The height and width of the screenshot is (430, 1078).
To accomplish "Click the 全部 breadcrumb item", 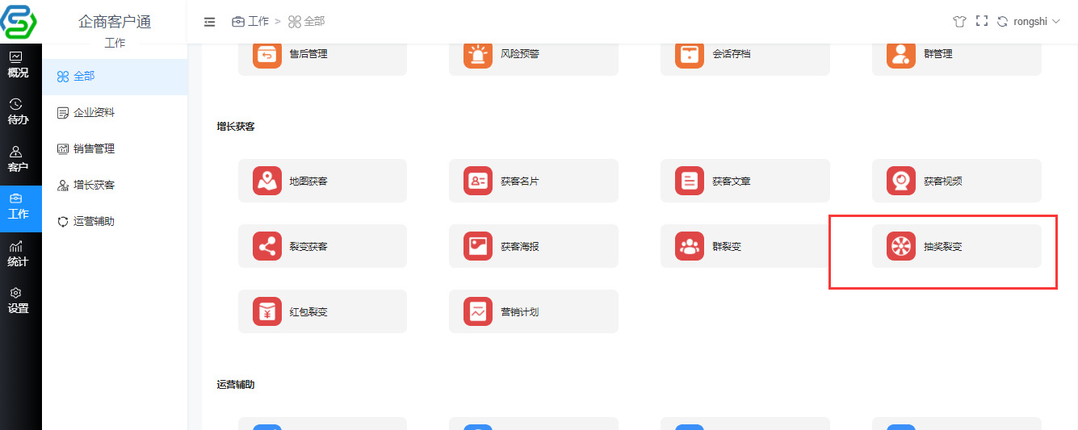I will 307,22.
